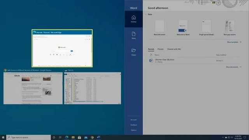Viewport: 249px width, 140px height.
Task: Open the New section in Word sidebar
Action: point(133,35)
